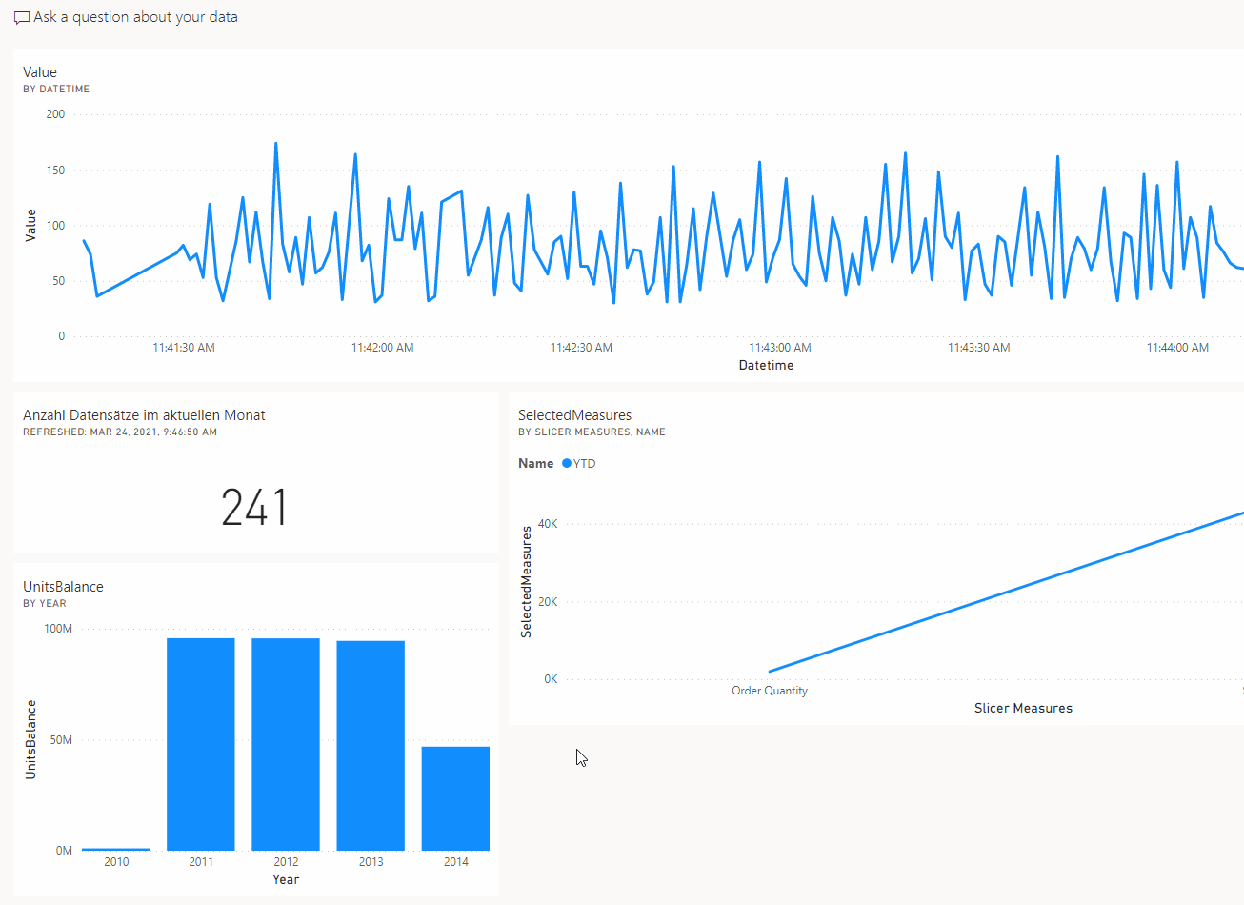The height and width of the screenshot is (905, 1244).
Task: Click the vertical 'UnitsBalance' axis title
Action: pos(30,740)
